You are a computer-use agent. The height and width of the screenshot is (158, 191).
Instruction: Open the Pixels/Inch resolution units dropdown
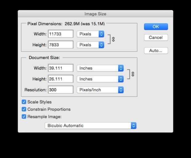click(100, 90)
